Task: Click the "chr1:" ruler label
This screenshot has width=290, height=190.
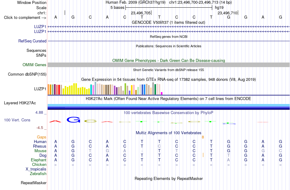Action: click(x=42, y=13)
